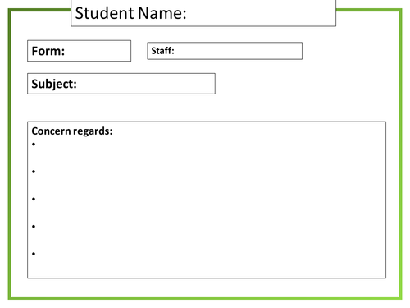
Task: Click blank space after Staff box
Action: (x=350, y=51)
